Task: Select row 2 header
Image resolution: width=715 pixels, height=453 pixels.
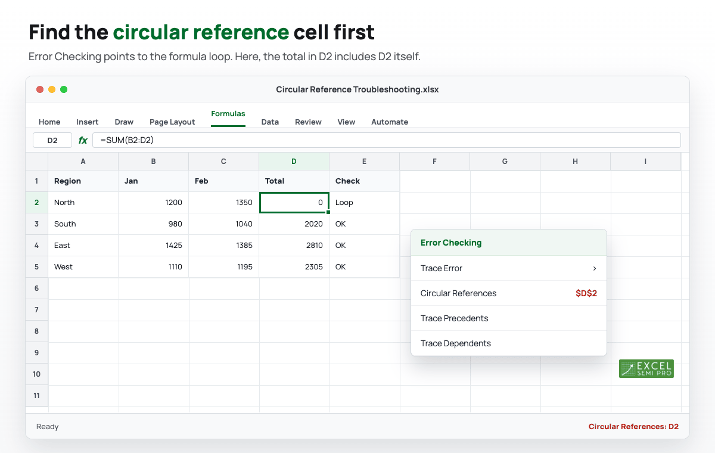Action: (x=36, y=202)
